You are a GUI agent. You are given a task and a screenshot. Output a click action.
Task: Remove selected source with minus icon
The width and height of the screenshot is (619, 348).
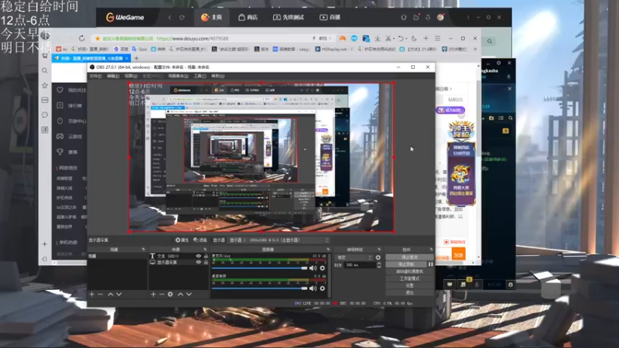coord(162,295)
